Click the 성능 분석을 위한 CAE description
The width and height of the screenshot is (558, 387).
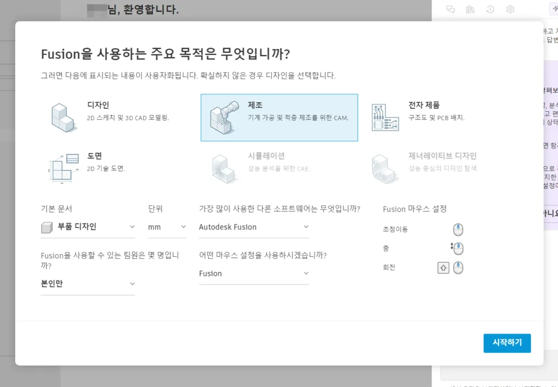point(278,168)
